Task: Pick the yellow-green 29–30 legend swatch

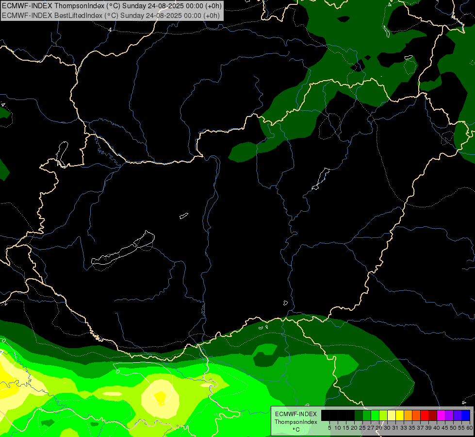Action: pos(383,415)
